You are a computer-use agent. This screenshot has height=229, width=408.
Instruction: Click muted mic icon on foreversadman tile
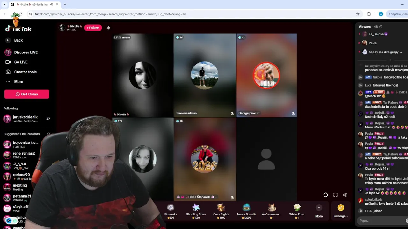pos(232,114)
